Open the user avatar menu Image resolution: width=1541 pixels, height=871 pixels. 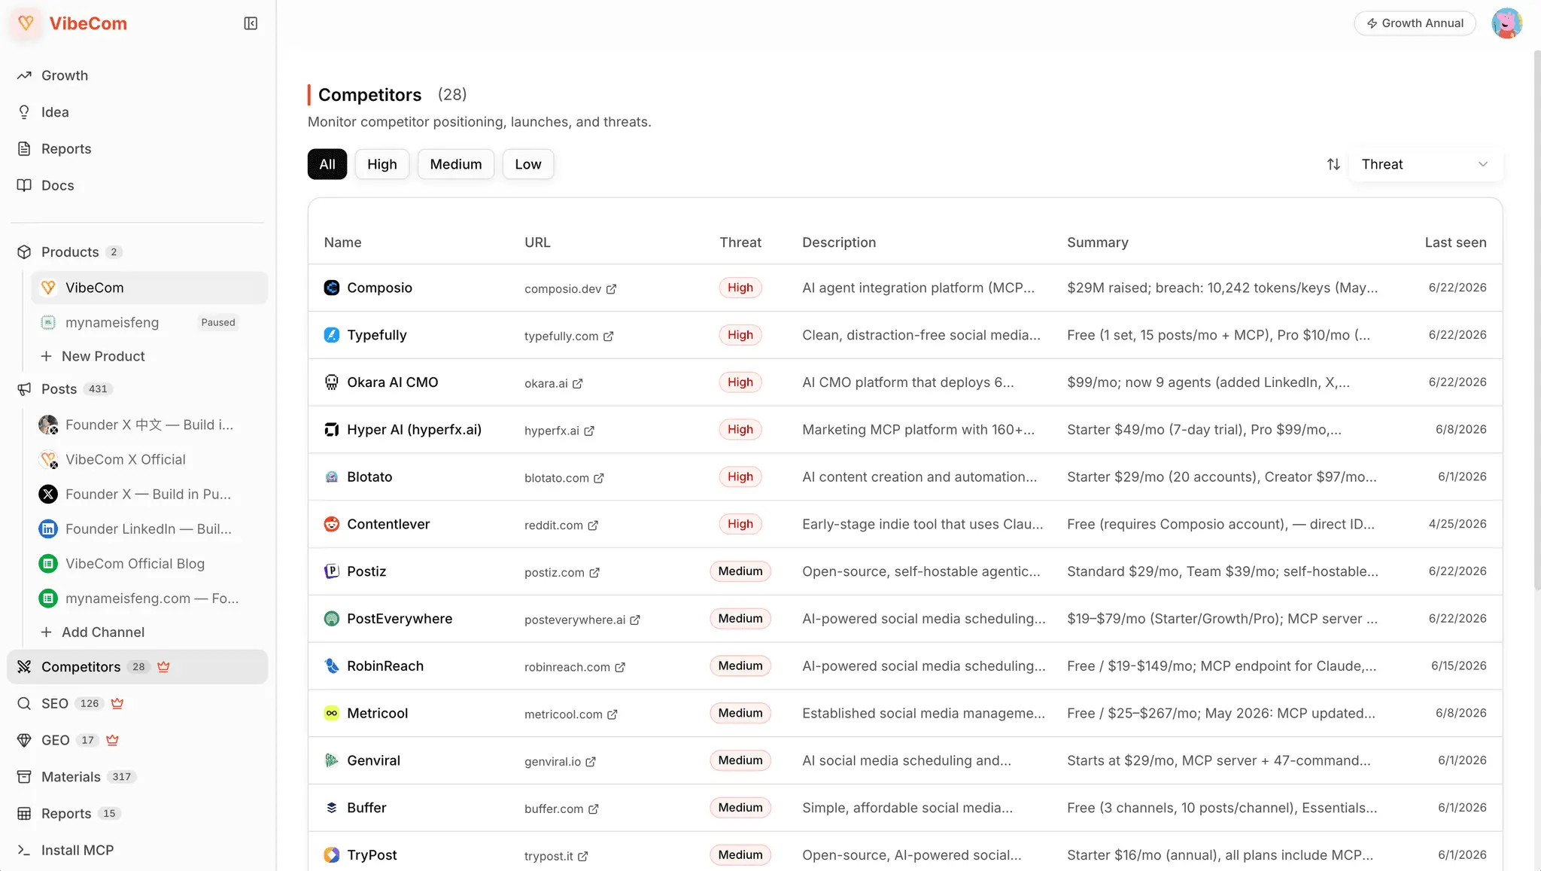1506,23
